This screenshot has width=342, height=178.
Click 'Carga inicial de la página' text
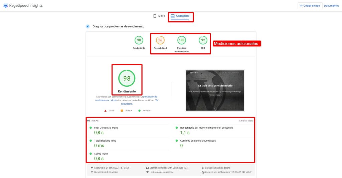click(106, 172)
